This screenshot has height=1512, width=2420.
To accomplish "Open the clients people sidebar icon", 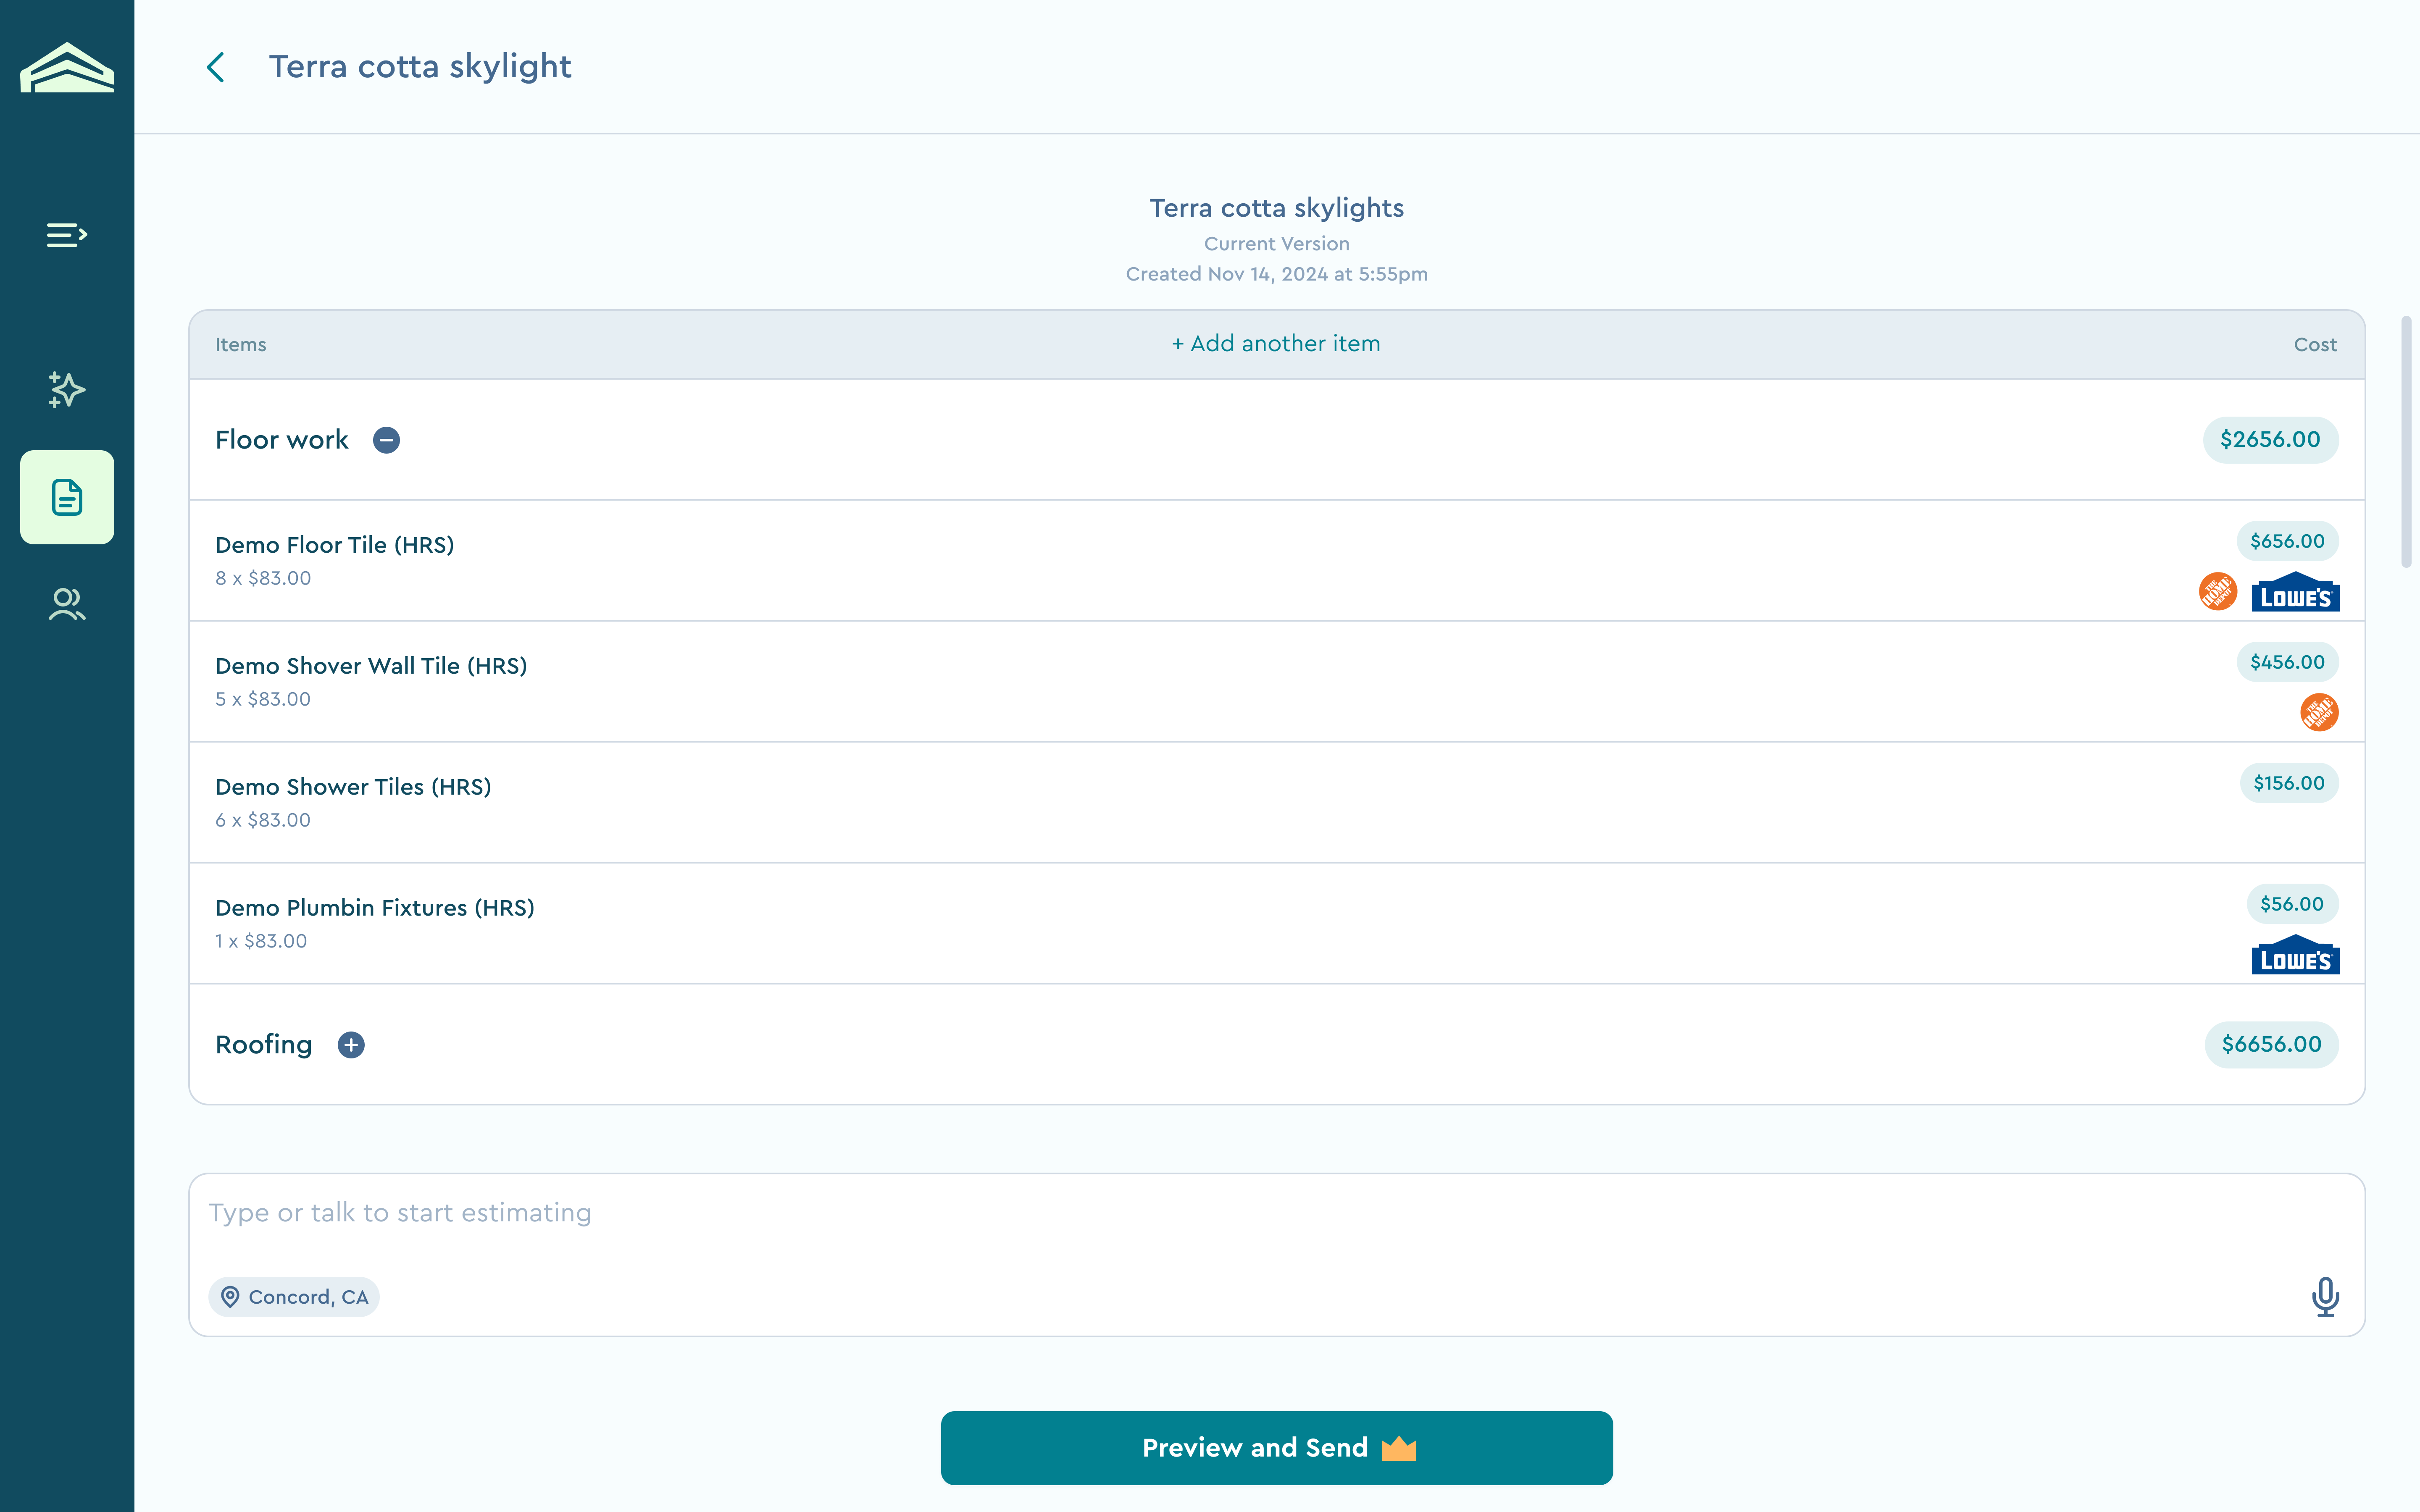I will pyautogui.click(x=67, y=604).
